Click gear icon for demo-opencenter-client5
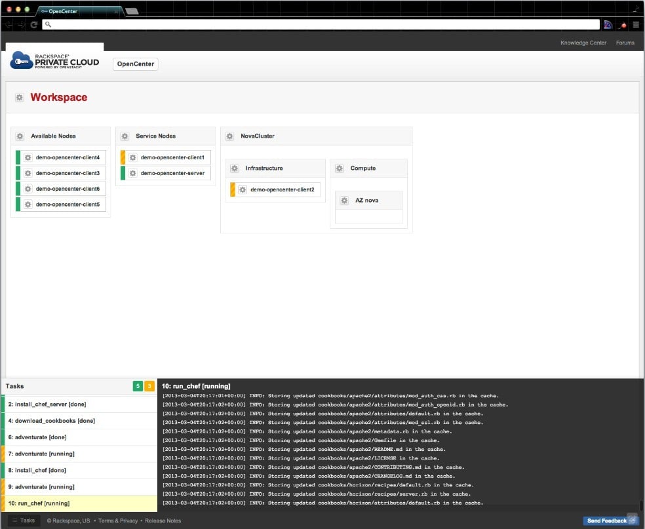This screenshot has width=645, height=529. pos(28,205)
